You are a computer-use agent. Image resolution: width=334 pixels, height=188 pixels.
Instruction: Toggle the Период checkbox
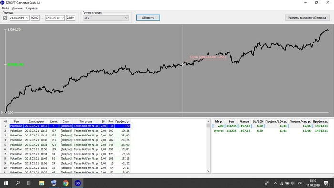pos(5,18)
